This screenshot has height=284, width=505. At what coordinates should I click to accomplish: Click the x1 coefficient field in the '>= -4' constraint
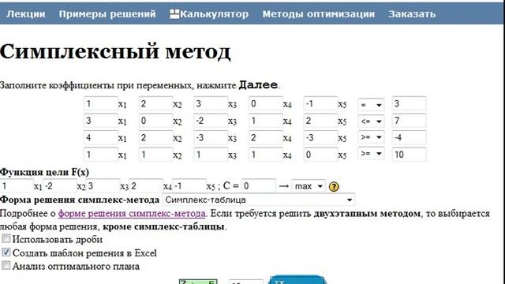[101, 137]
